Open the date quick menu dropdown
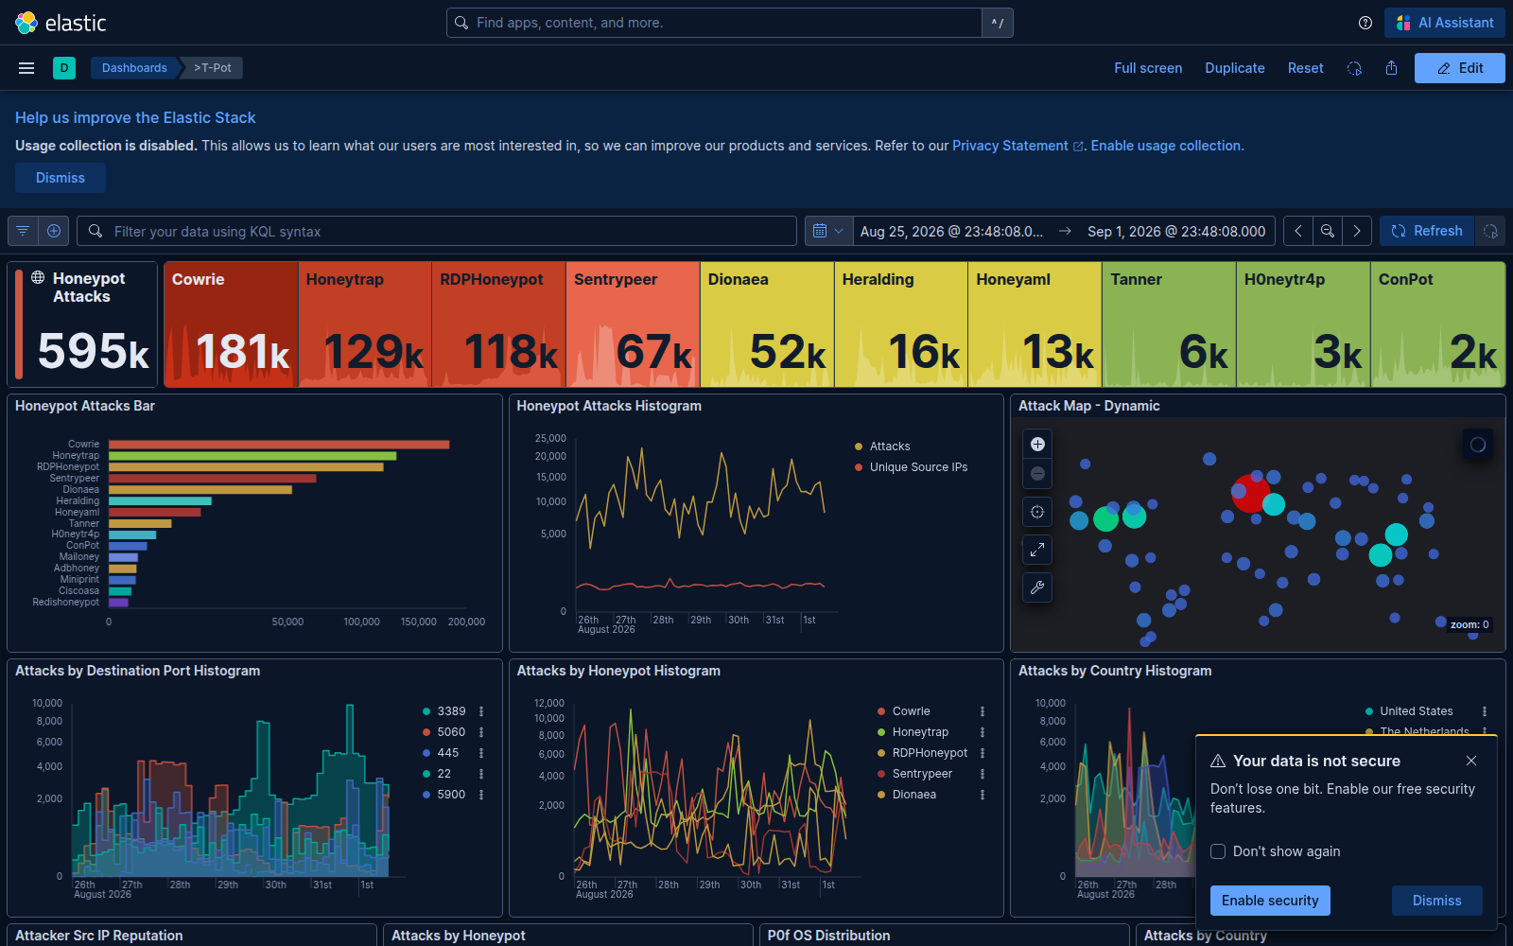The image size is (1513, 946). pyautogui.click(x=828, y=231)
